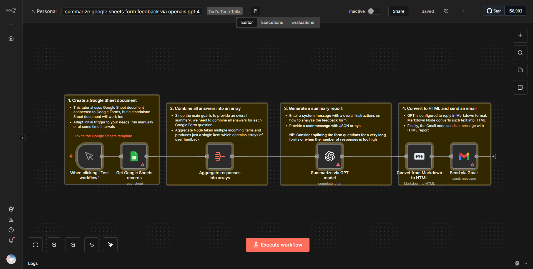Image resolution: width=533 pixels, height=269 pixels.
Task: Open insights chart icon in sidebar
Action: (11, 219)
